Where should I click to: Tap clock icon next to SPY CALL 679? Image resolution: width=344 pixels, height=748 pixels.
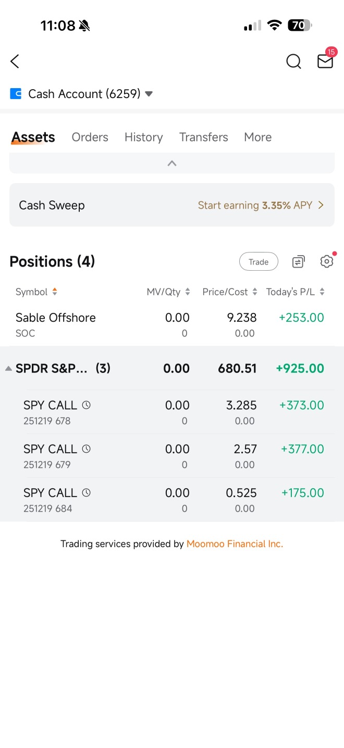87,449
